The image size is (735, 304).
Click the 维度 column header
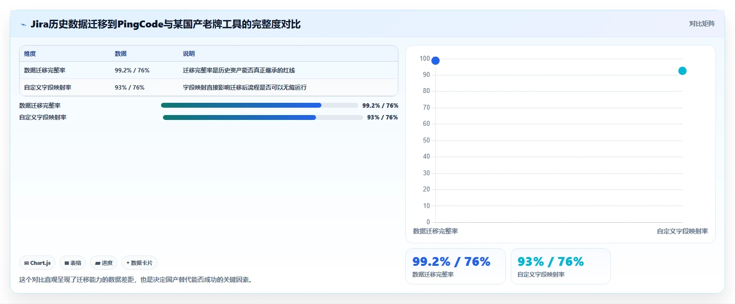click(x=30, y=54)
